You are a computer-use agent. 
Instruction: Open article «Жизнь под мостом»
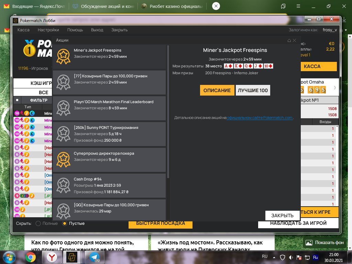[x=210, y=245]
